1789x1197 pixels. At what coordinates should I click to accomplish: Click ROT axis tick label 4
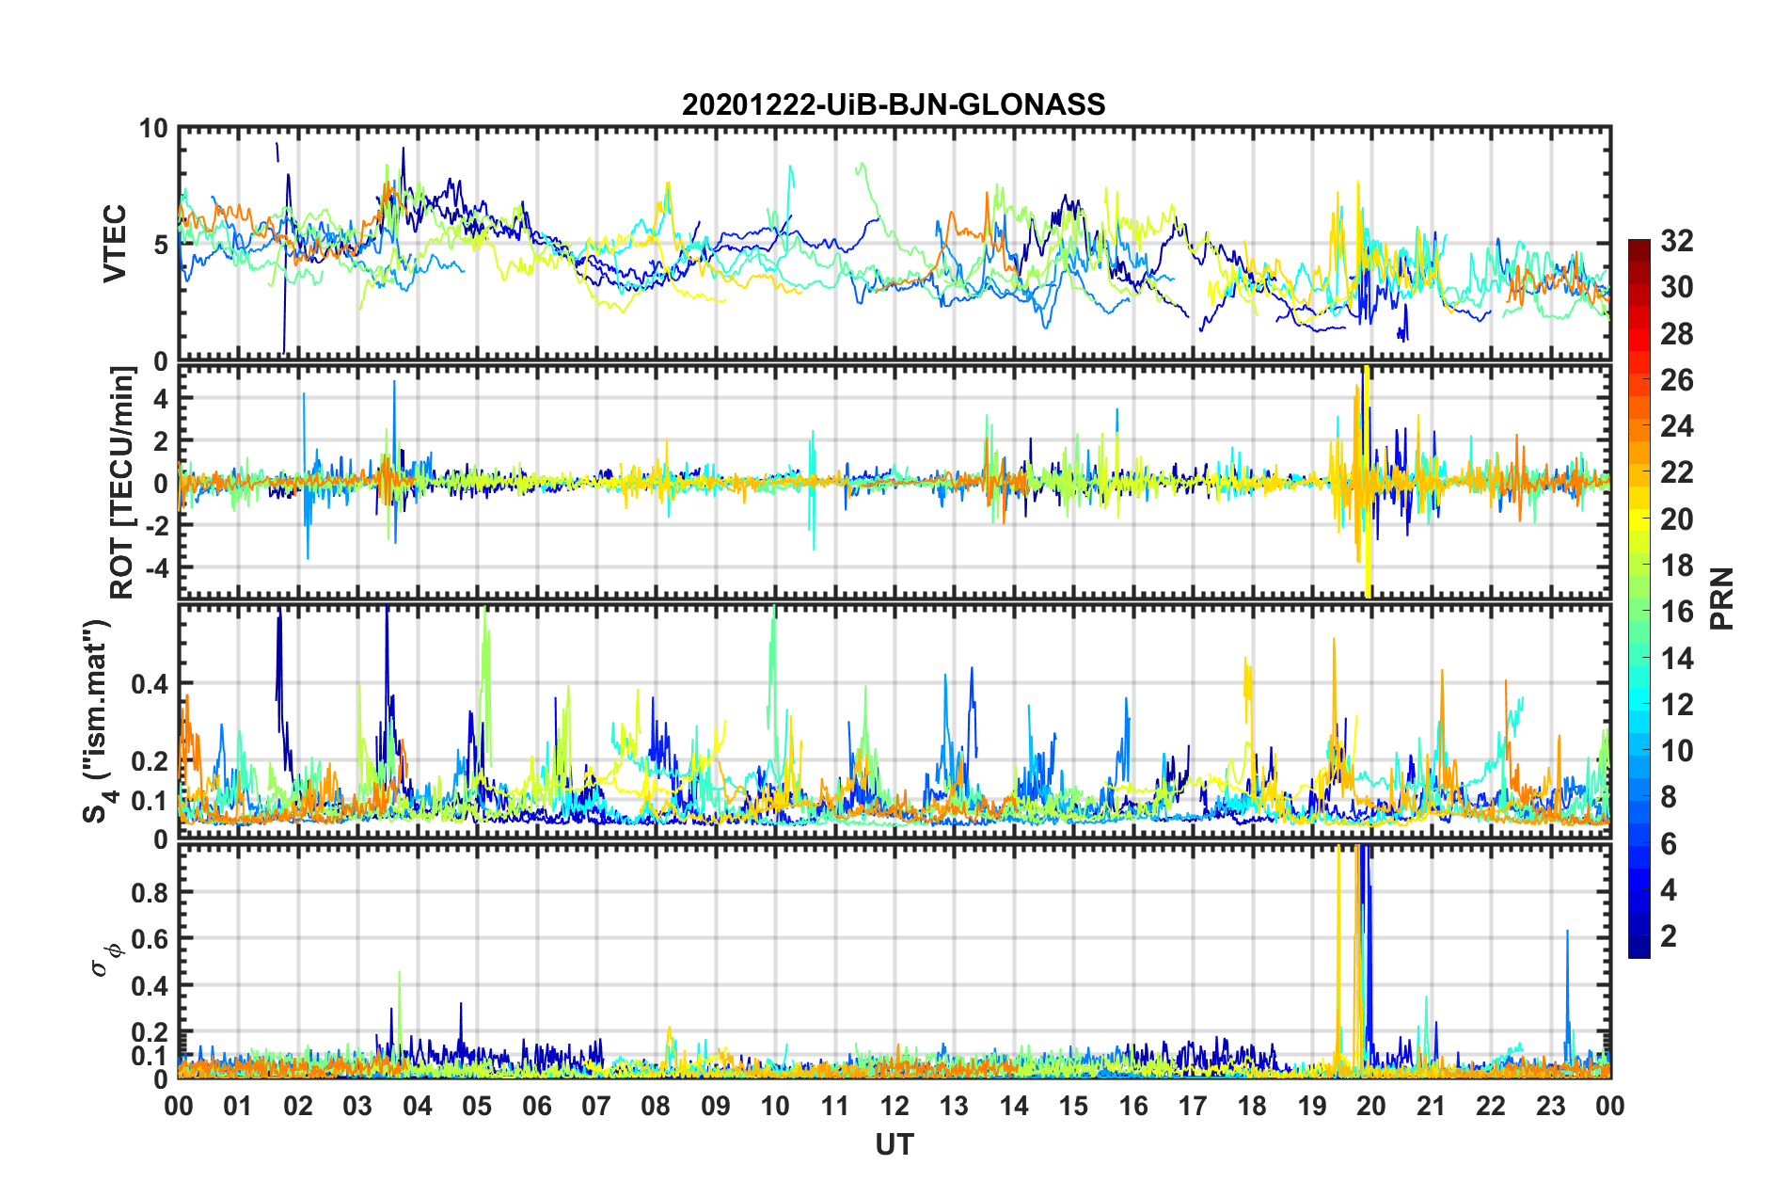(x=162, y=399)
